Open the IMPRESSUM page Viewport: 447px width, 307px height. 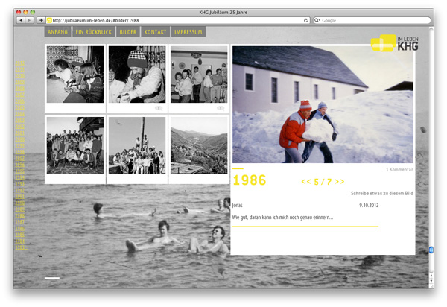tap(188, 31)
